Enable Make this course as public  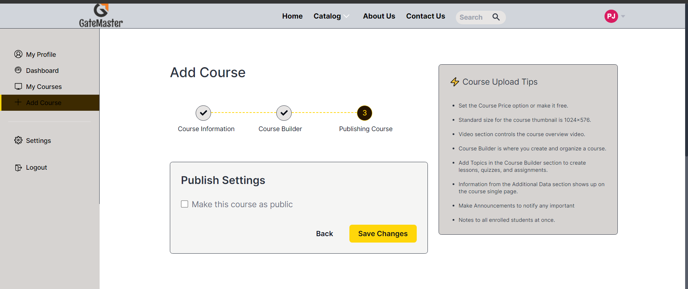(x=185, y=204)
